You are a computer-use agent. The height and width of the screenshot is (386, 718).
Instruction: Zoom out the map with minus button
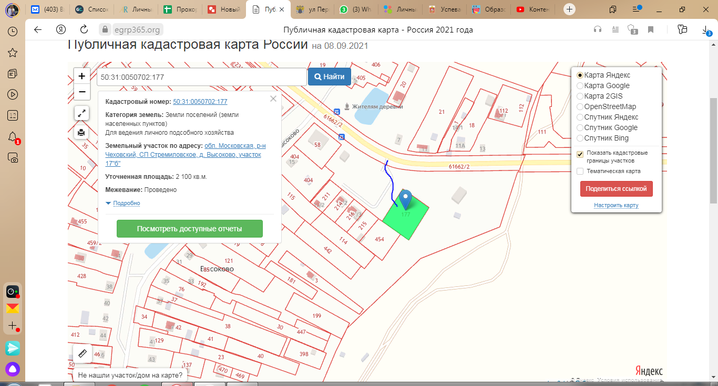coord(82,92)
